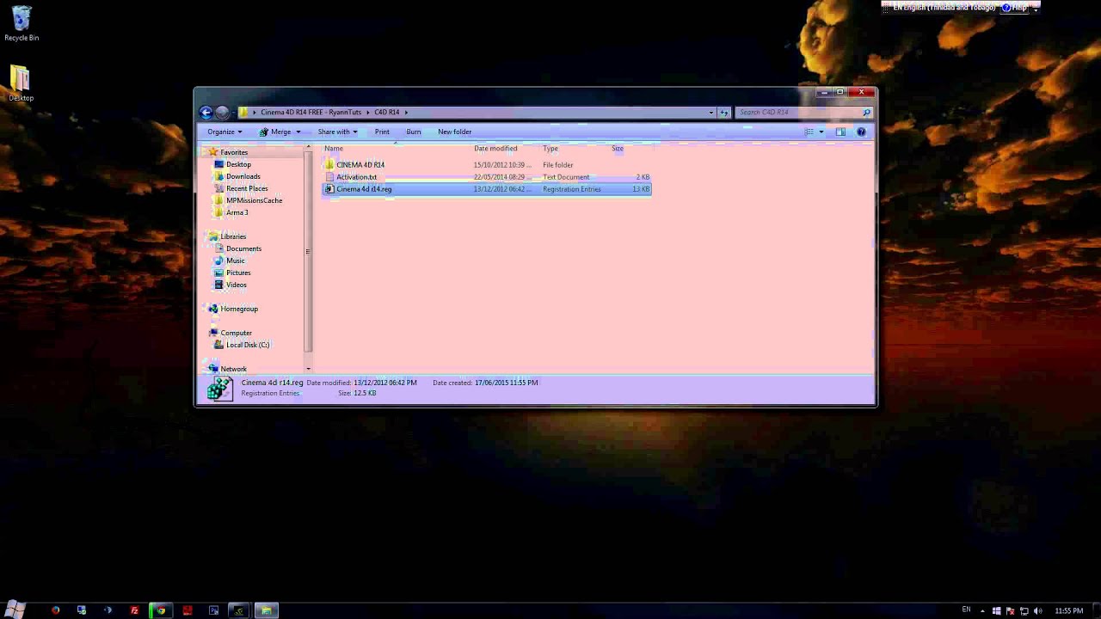This screenshot has width=1101, height=619.
Task: Open the Documents library
Action: click(x=243, y=248)
